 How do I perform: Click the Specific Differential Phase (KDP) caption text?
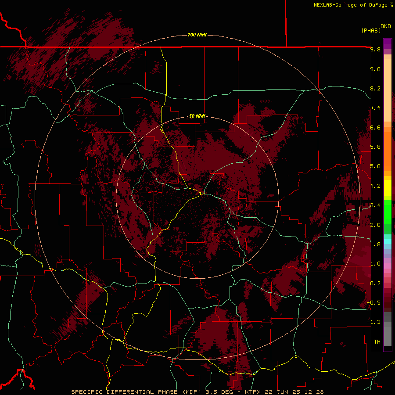point(137,392)
